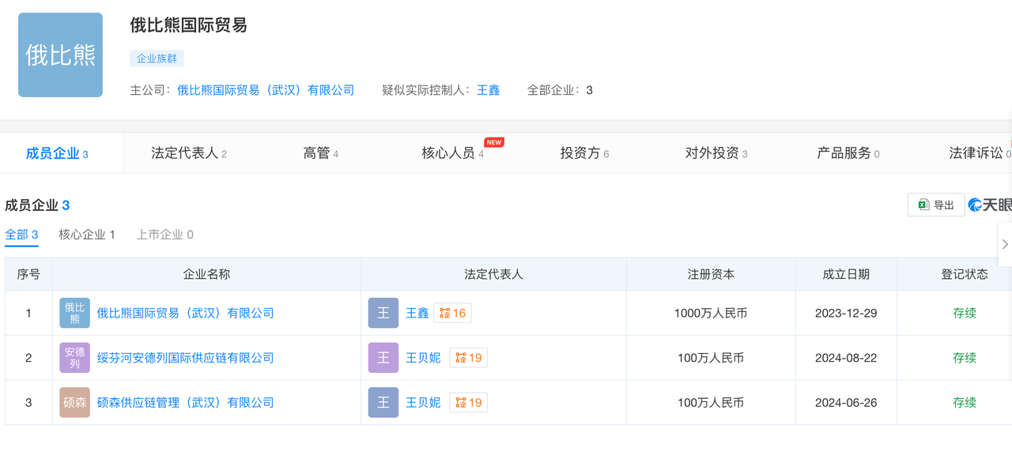Click the 硕森 company logo in row 3
The height and width of the screenshot is (451, 1012).
(75, 403)
